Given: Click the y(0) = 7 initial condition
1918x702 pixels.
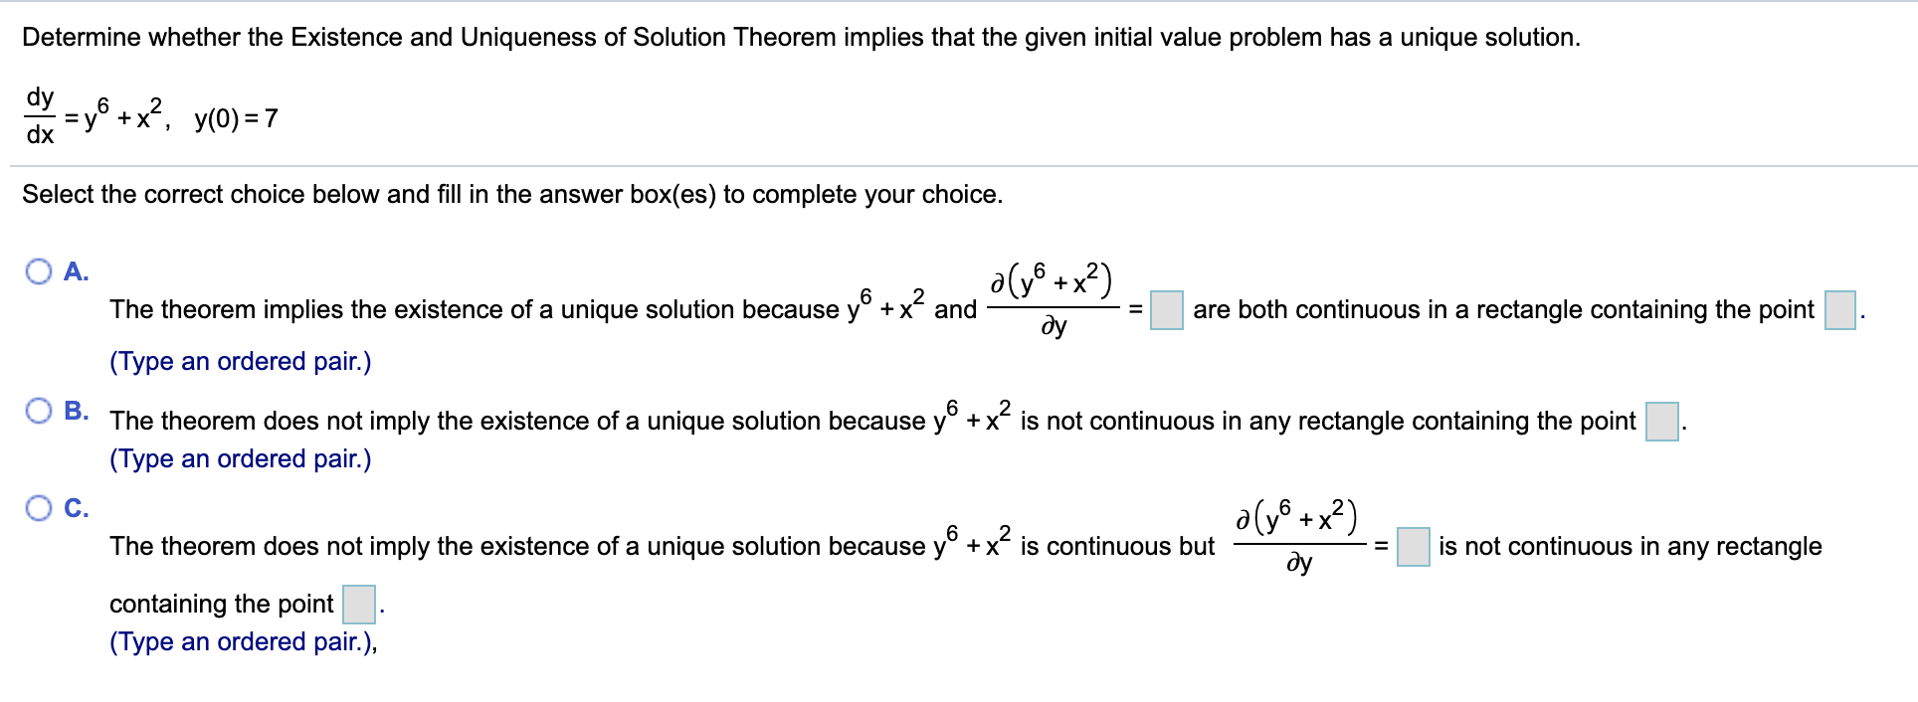Looking at the screenshot, I should (235, 117).
